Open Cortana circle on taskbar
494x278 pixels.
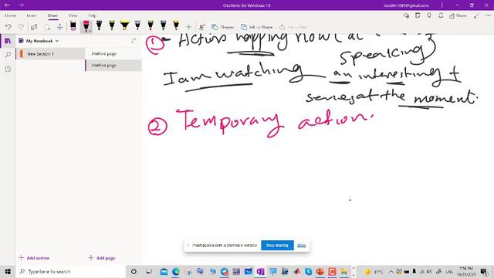tap(134, 271)
